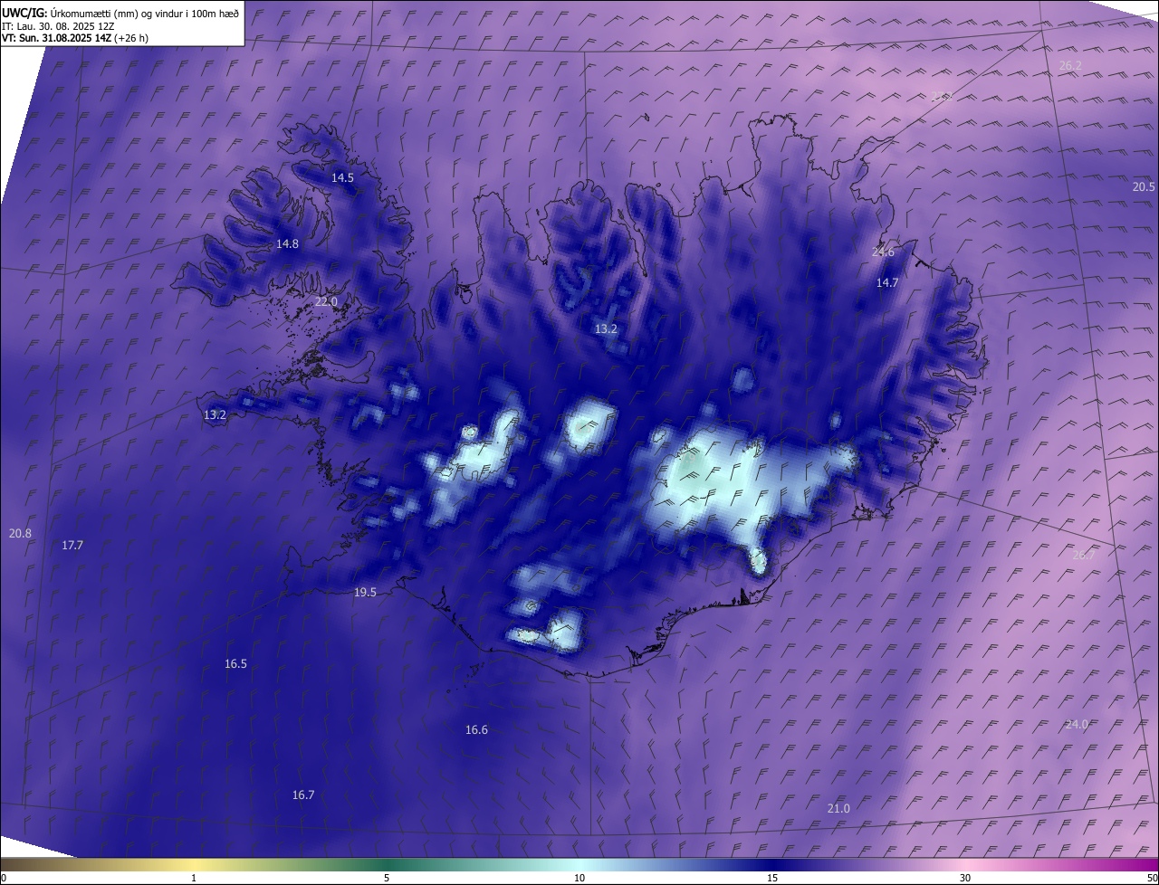The width and height of the screenshot is (1159, 885).
Task: Click the 26.7 value label
Action: tap(1083, 556)
